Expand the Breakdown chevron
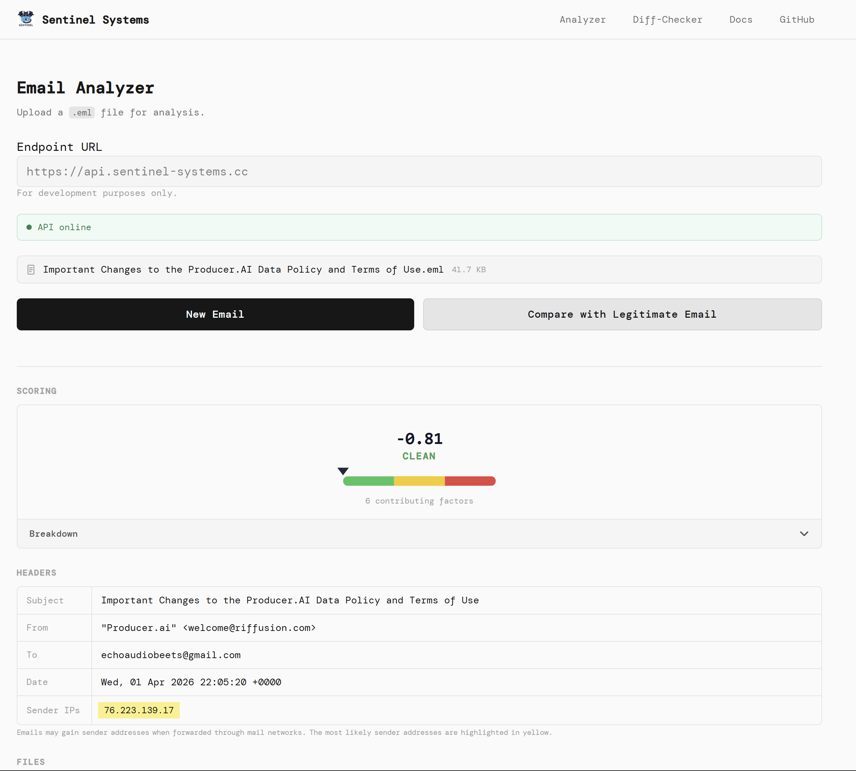This screenshot has width=856, height=771. coord(804,534)
